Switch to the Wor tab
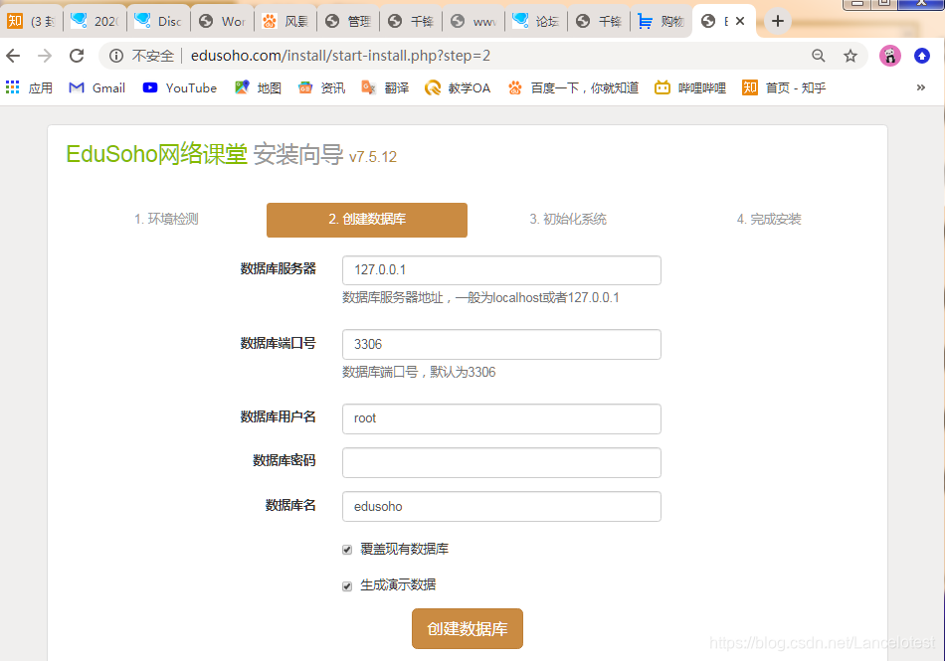This screenshot has height=661, width=945. tap(221, 21)
